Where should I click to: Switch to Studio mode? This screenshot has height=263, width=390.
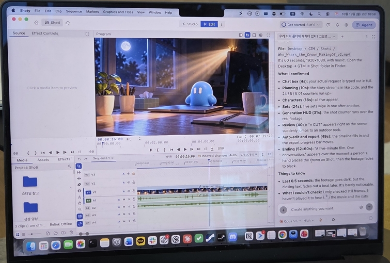190,24
